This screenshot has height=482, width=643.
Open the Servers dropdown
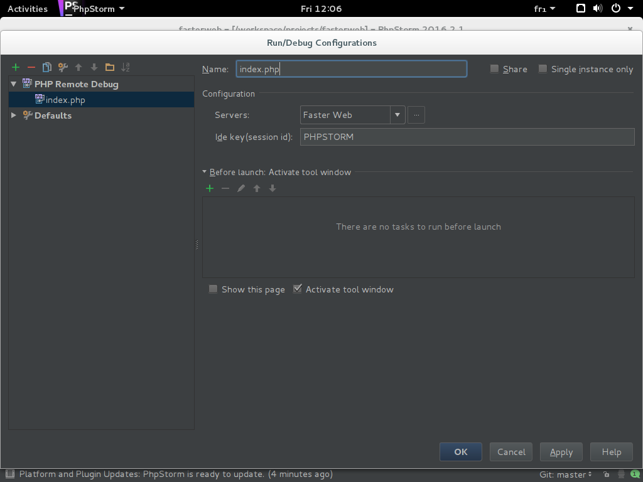(x=397, y=115)
